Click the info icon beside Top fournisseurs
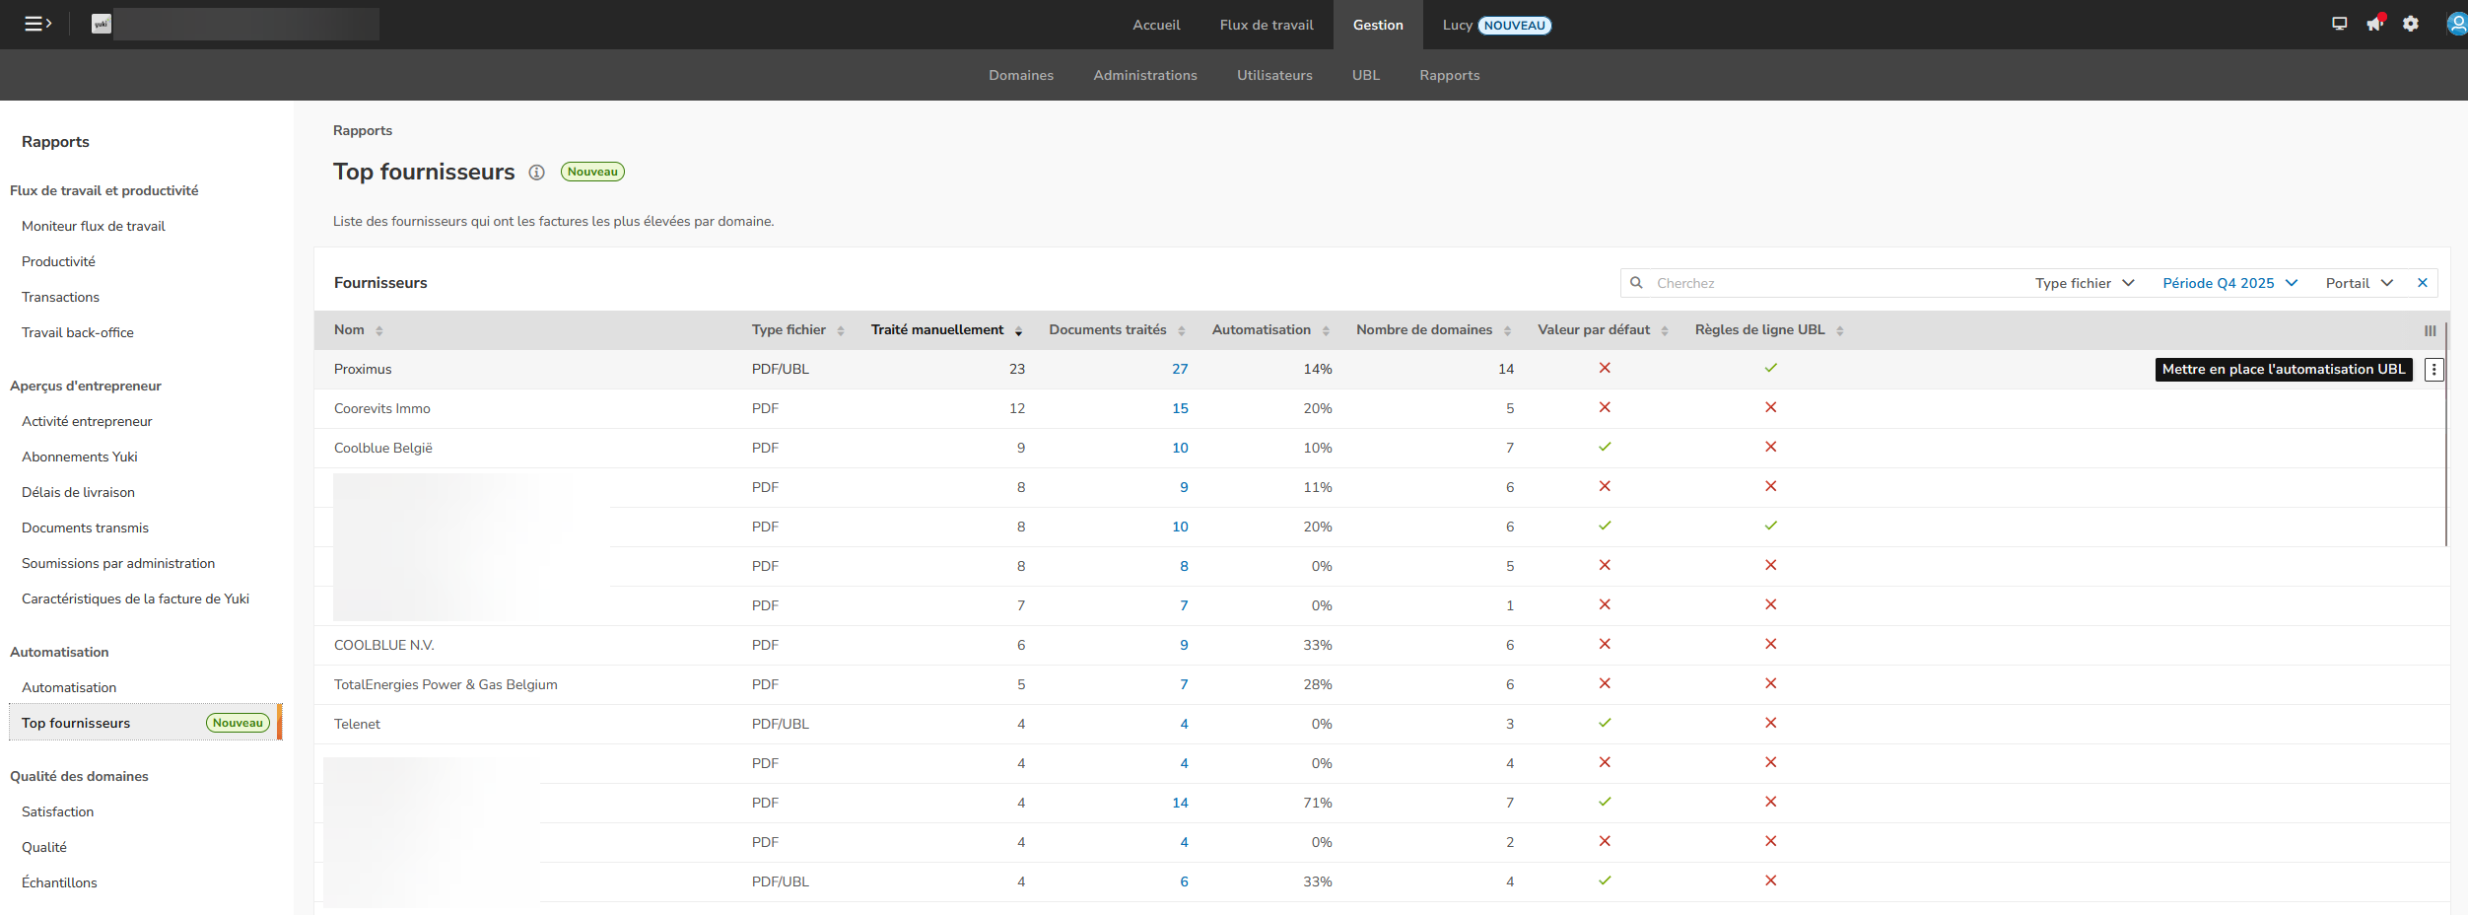Image resolution: width=2468 pixels, height=915 pixels. [536, 173]
